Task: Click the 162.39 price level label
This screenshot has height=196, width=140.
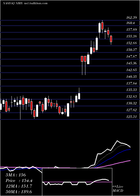Action: point(132,18)
